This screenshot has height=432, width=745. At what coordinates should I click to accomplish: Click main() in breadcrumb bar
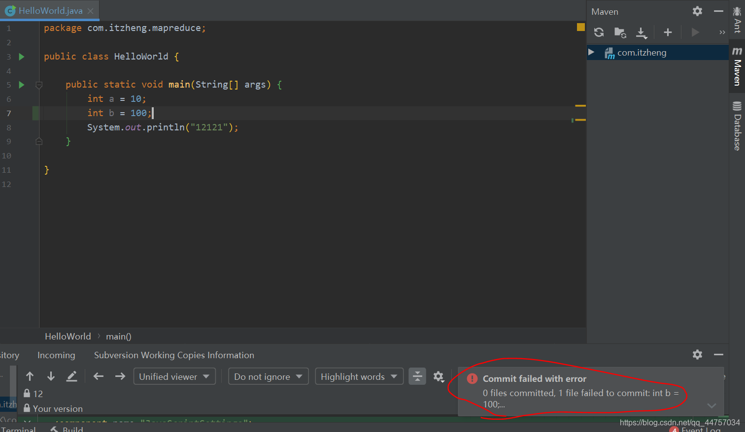[x=118, y=337]
